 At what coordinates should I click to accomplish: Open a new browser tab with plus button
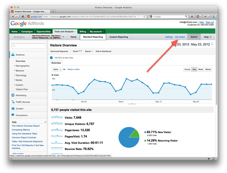click(53, 11)
